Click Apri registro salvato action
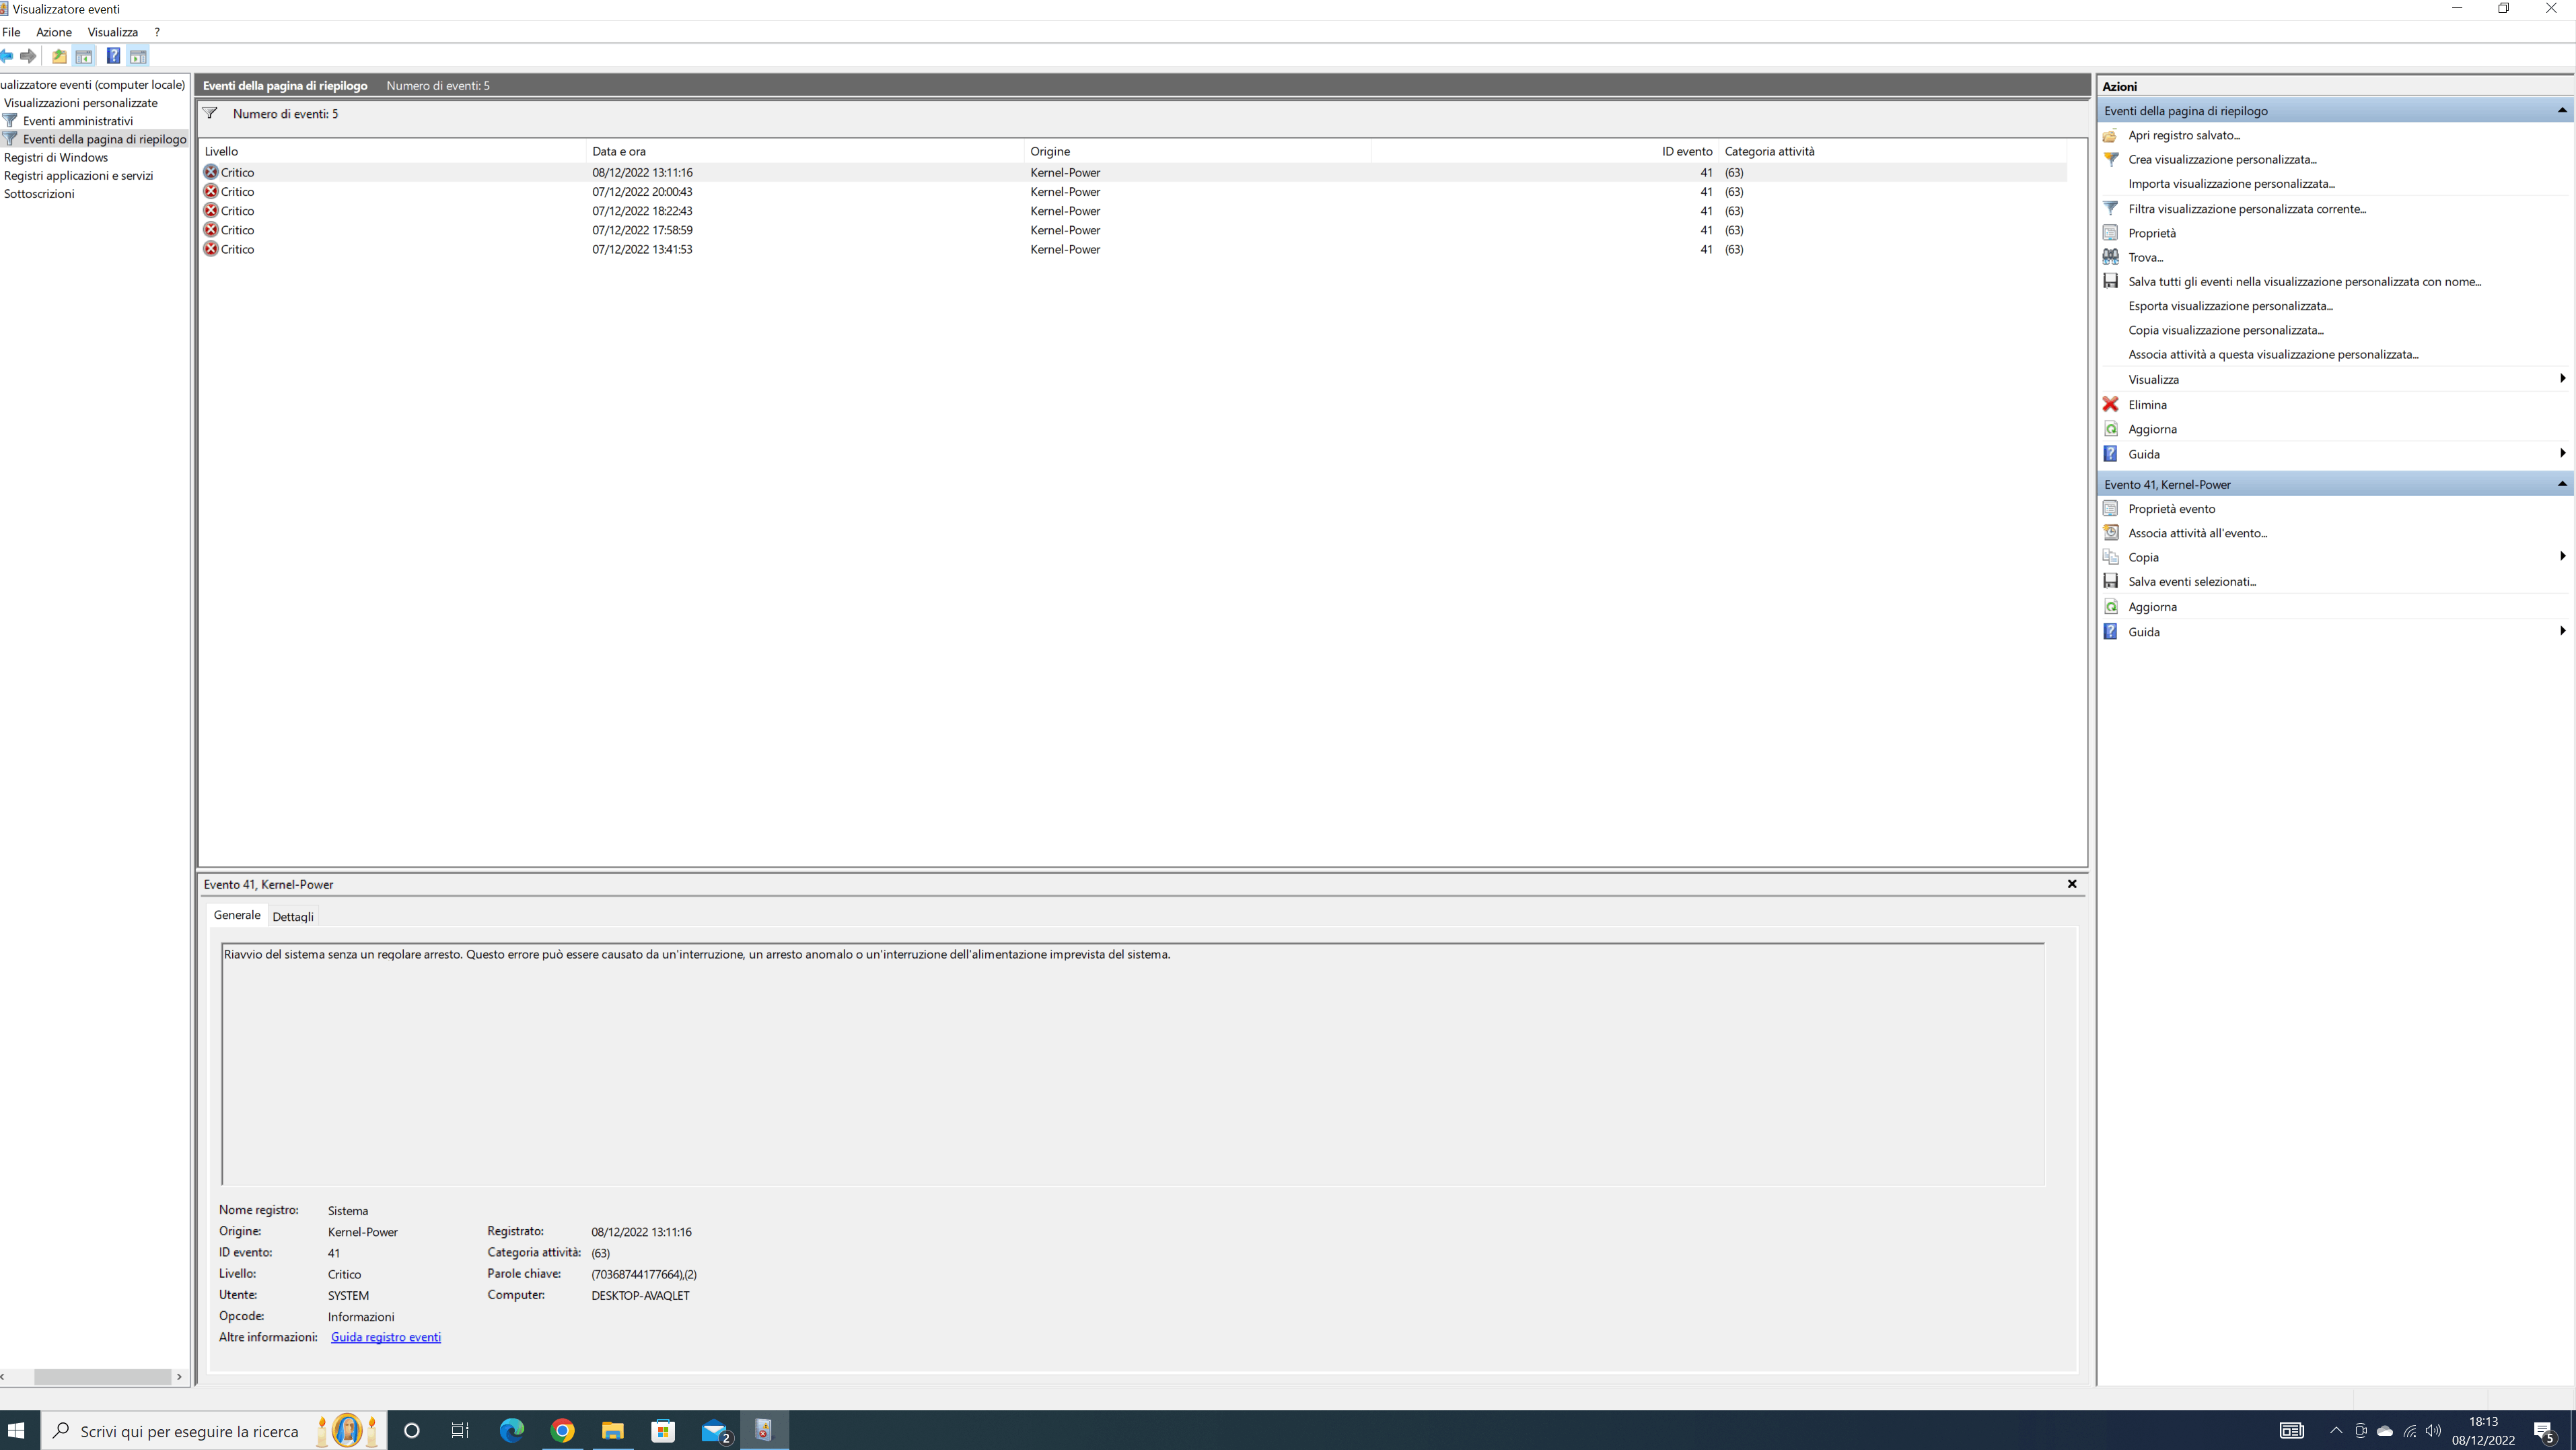The height and width of the screenshot is (1450, 2576). tap(2183, 135)
